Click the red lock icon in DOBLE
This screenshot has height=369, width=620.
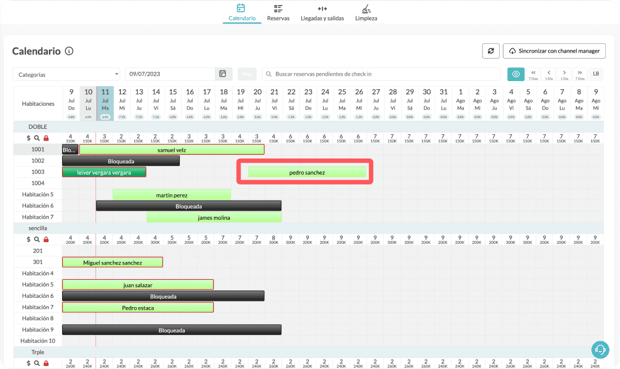(x=46, y=138)
